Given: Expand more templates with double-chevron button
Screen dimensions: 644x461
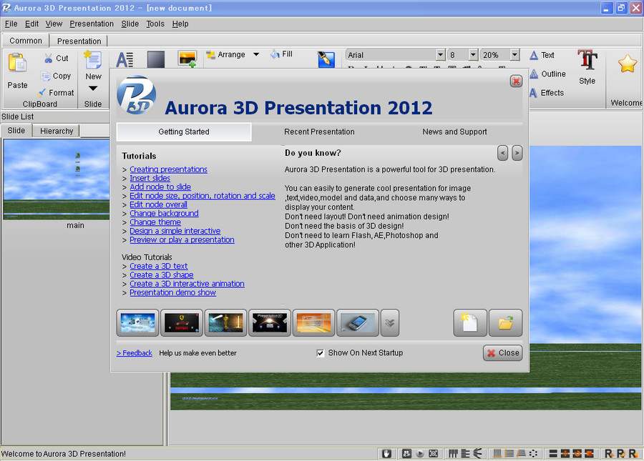Looking at the screenshot, I should click(x=390, y=323).
